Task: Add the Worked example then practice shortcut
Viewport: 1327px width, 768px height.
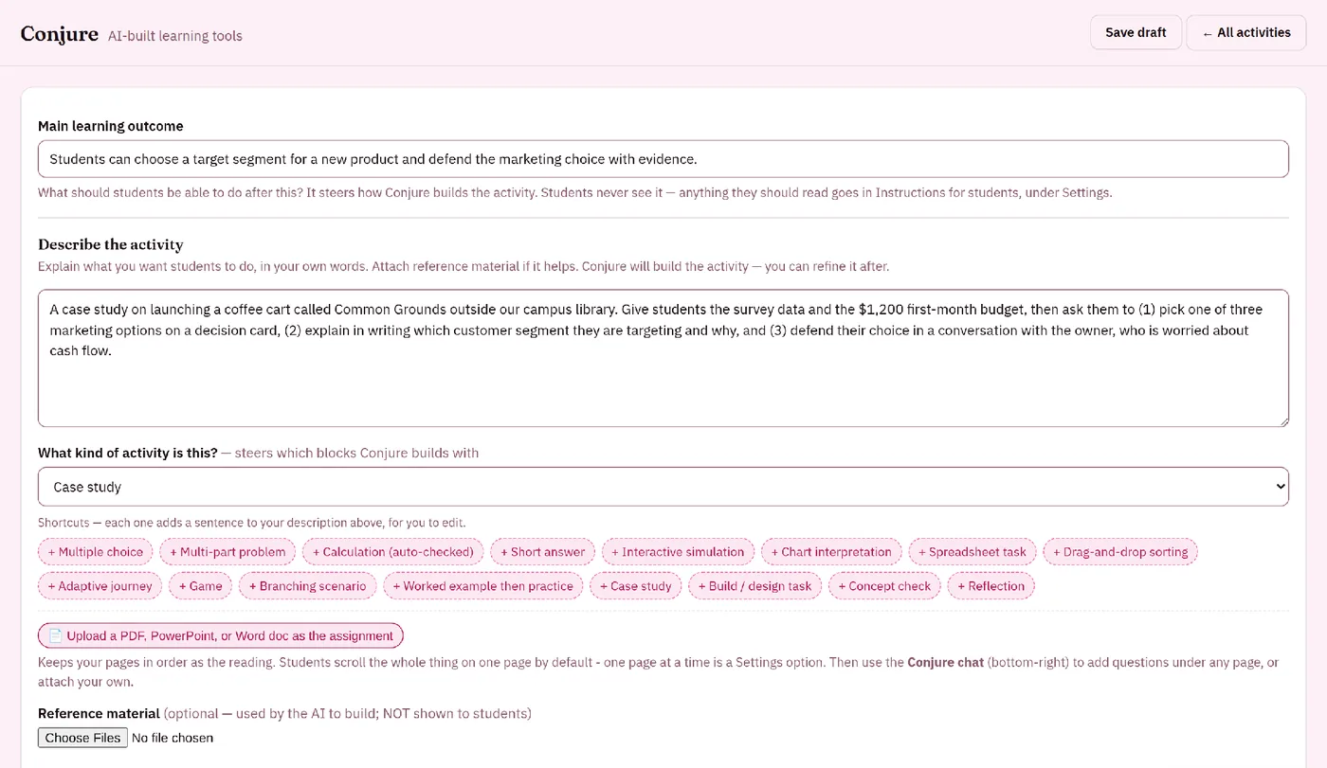Action: coord(483,586)
